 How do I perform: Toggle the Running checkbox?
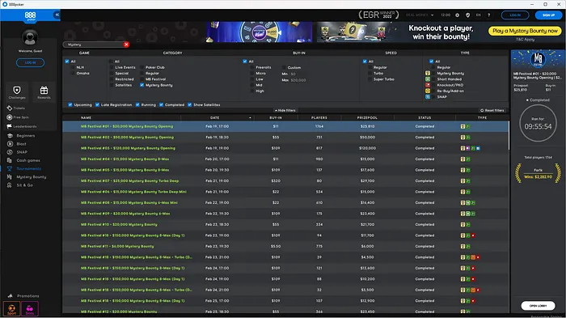[137, 105]
